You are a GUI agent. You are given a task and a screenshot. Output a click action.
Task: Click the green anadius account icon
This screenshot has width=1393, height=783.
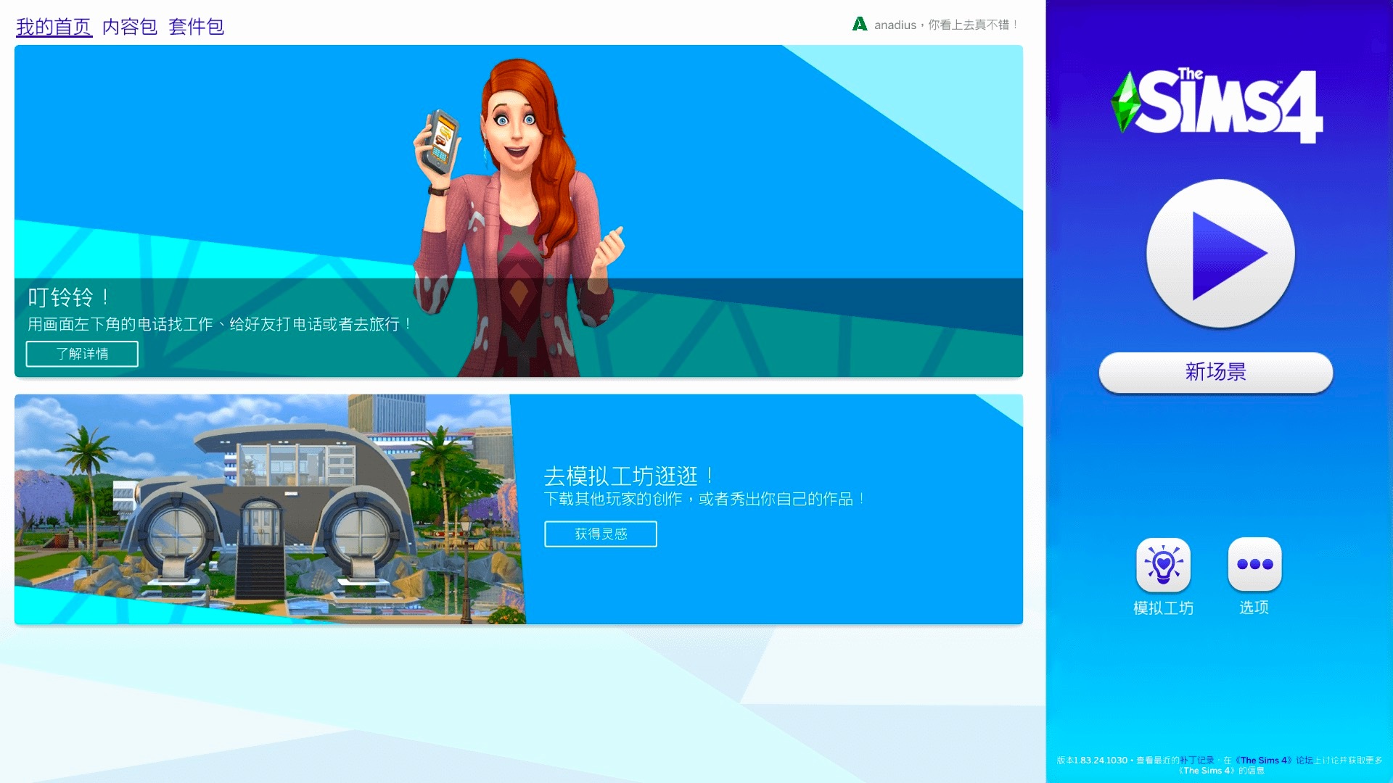coord(860,24)
